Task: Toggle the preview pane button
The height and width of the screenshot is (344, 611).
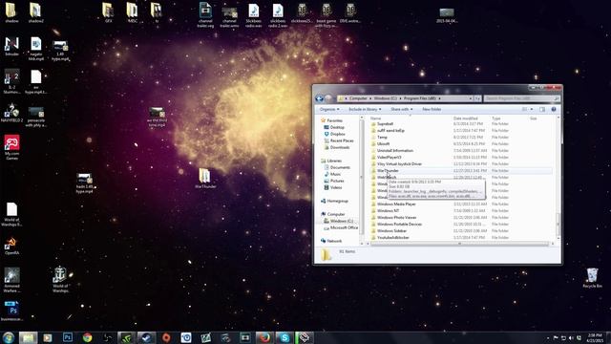Action: click(542, 109)
